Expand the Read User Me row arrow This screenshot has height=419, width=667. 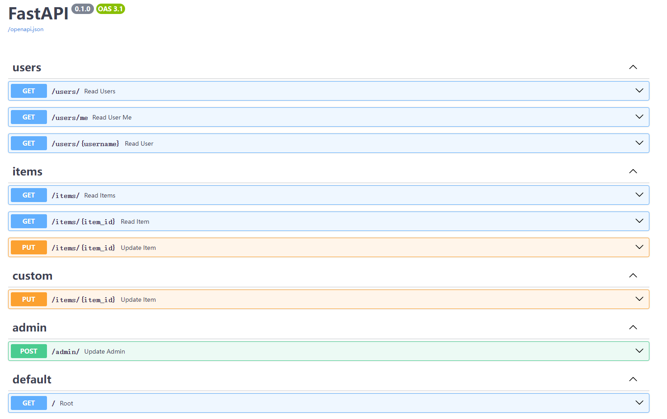click(639, 117)
